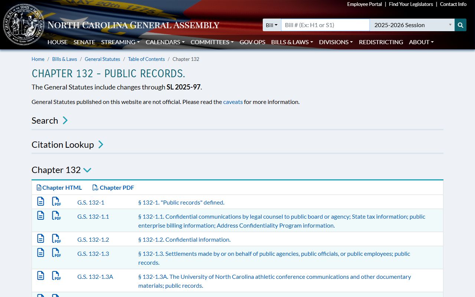Open PDF icon for G.S. 132-1.1

click(56, 216)
